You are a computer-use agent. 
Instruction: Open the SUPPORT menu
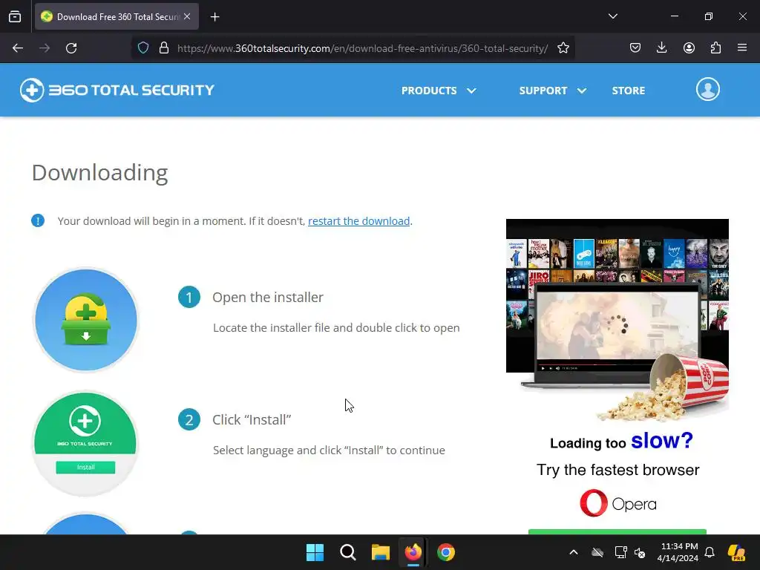click(543, 91)
